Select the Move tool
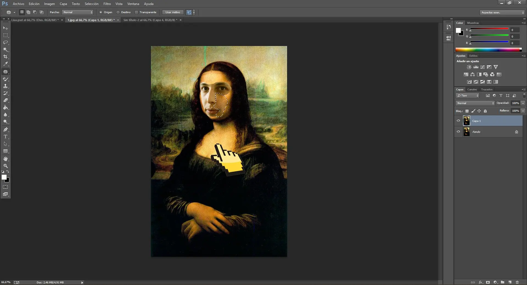The image size is (527, 285). pos(5,28)
